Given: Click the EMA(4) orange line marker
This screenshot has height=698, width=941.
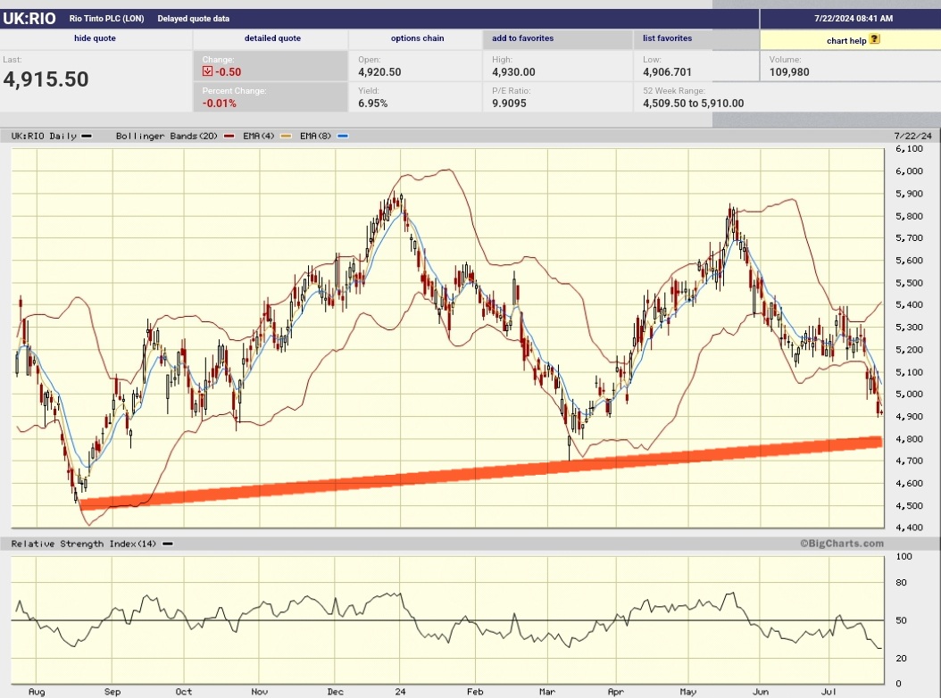Looking at the screenshot, I should pos(285,136).
